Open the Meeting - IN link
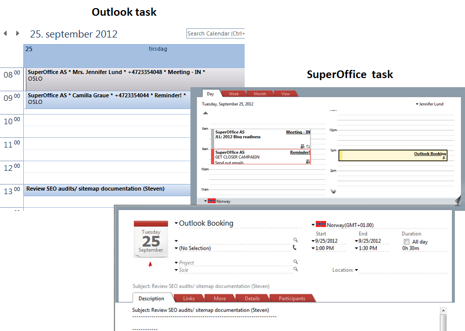 click(298, 132)
